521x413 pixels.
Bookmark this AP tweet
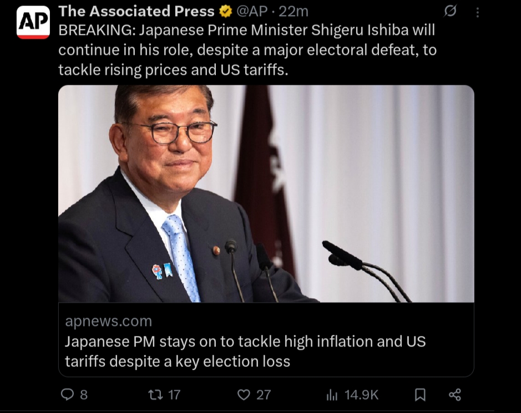pos(421,395)
